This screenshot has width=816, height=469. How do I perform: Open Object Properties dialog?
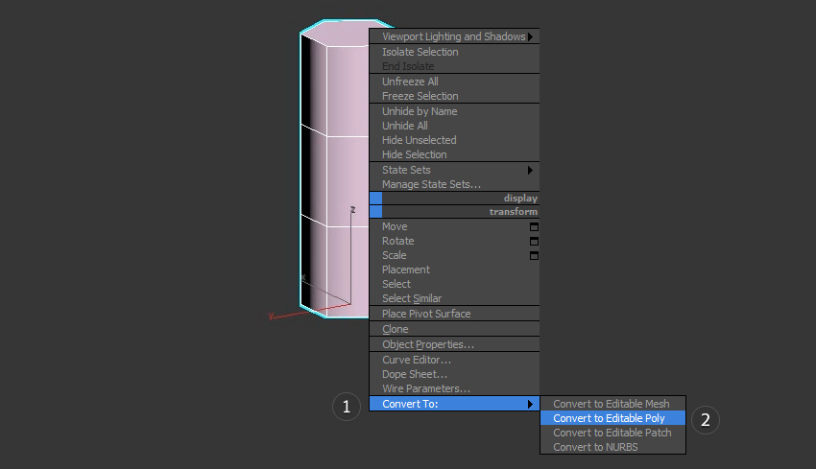pyautogui.click(x=427, y=344)
